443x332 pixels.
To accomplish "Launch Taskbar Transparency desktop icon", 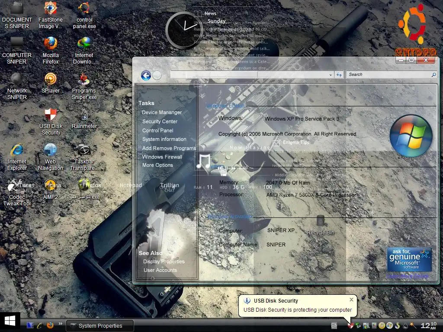I will point(84,157).
